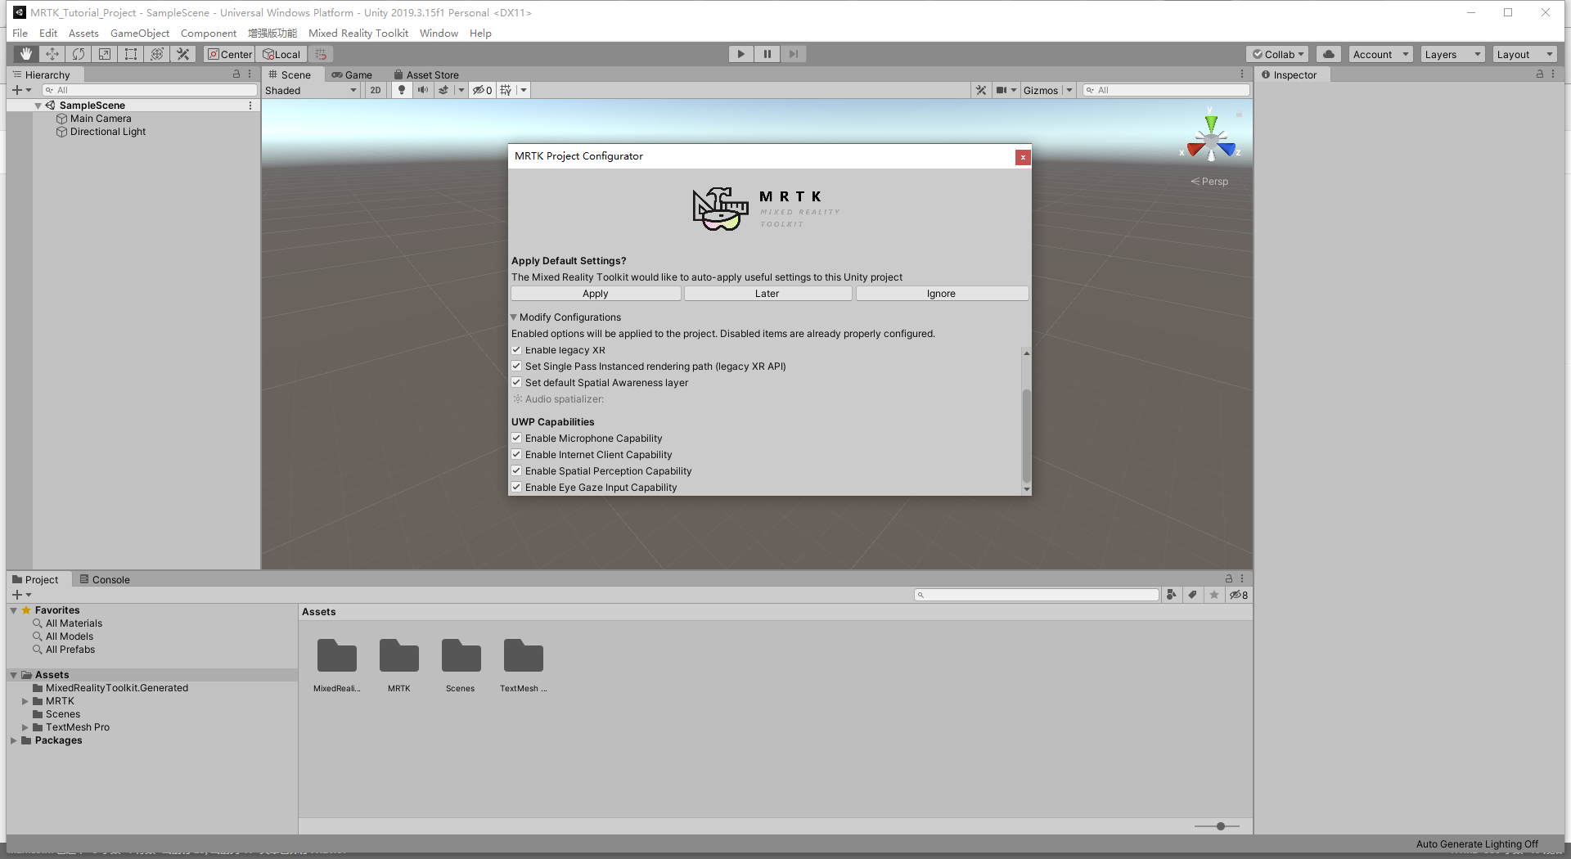
Task: Lock the Hierarchy panel
Action: [236, 74]
